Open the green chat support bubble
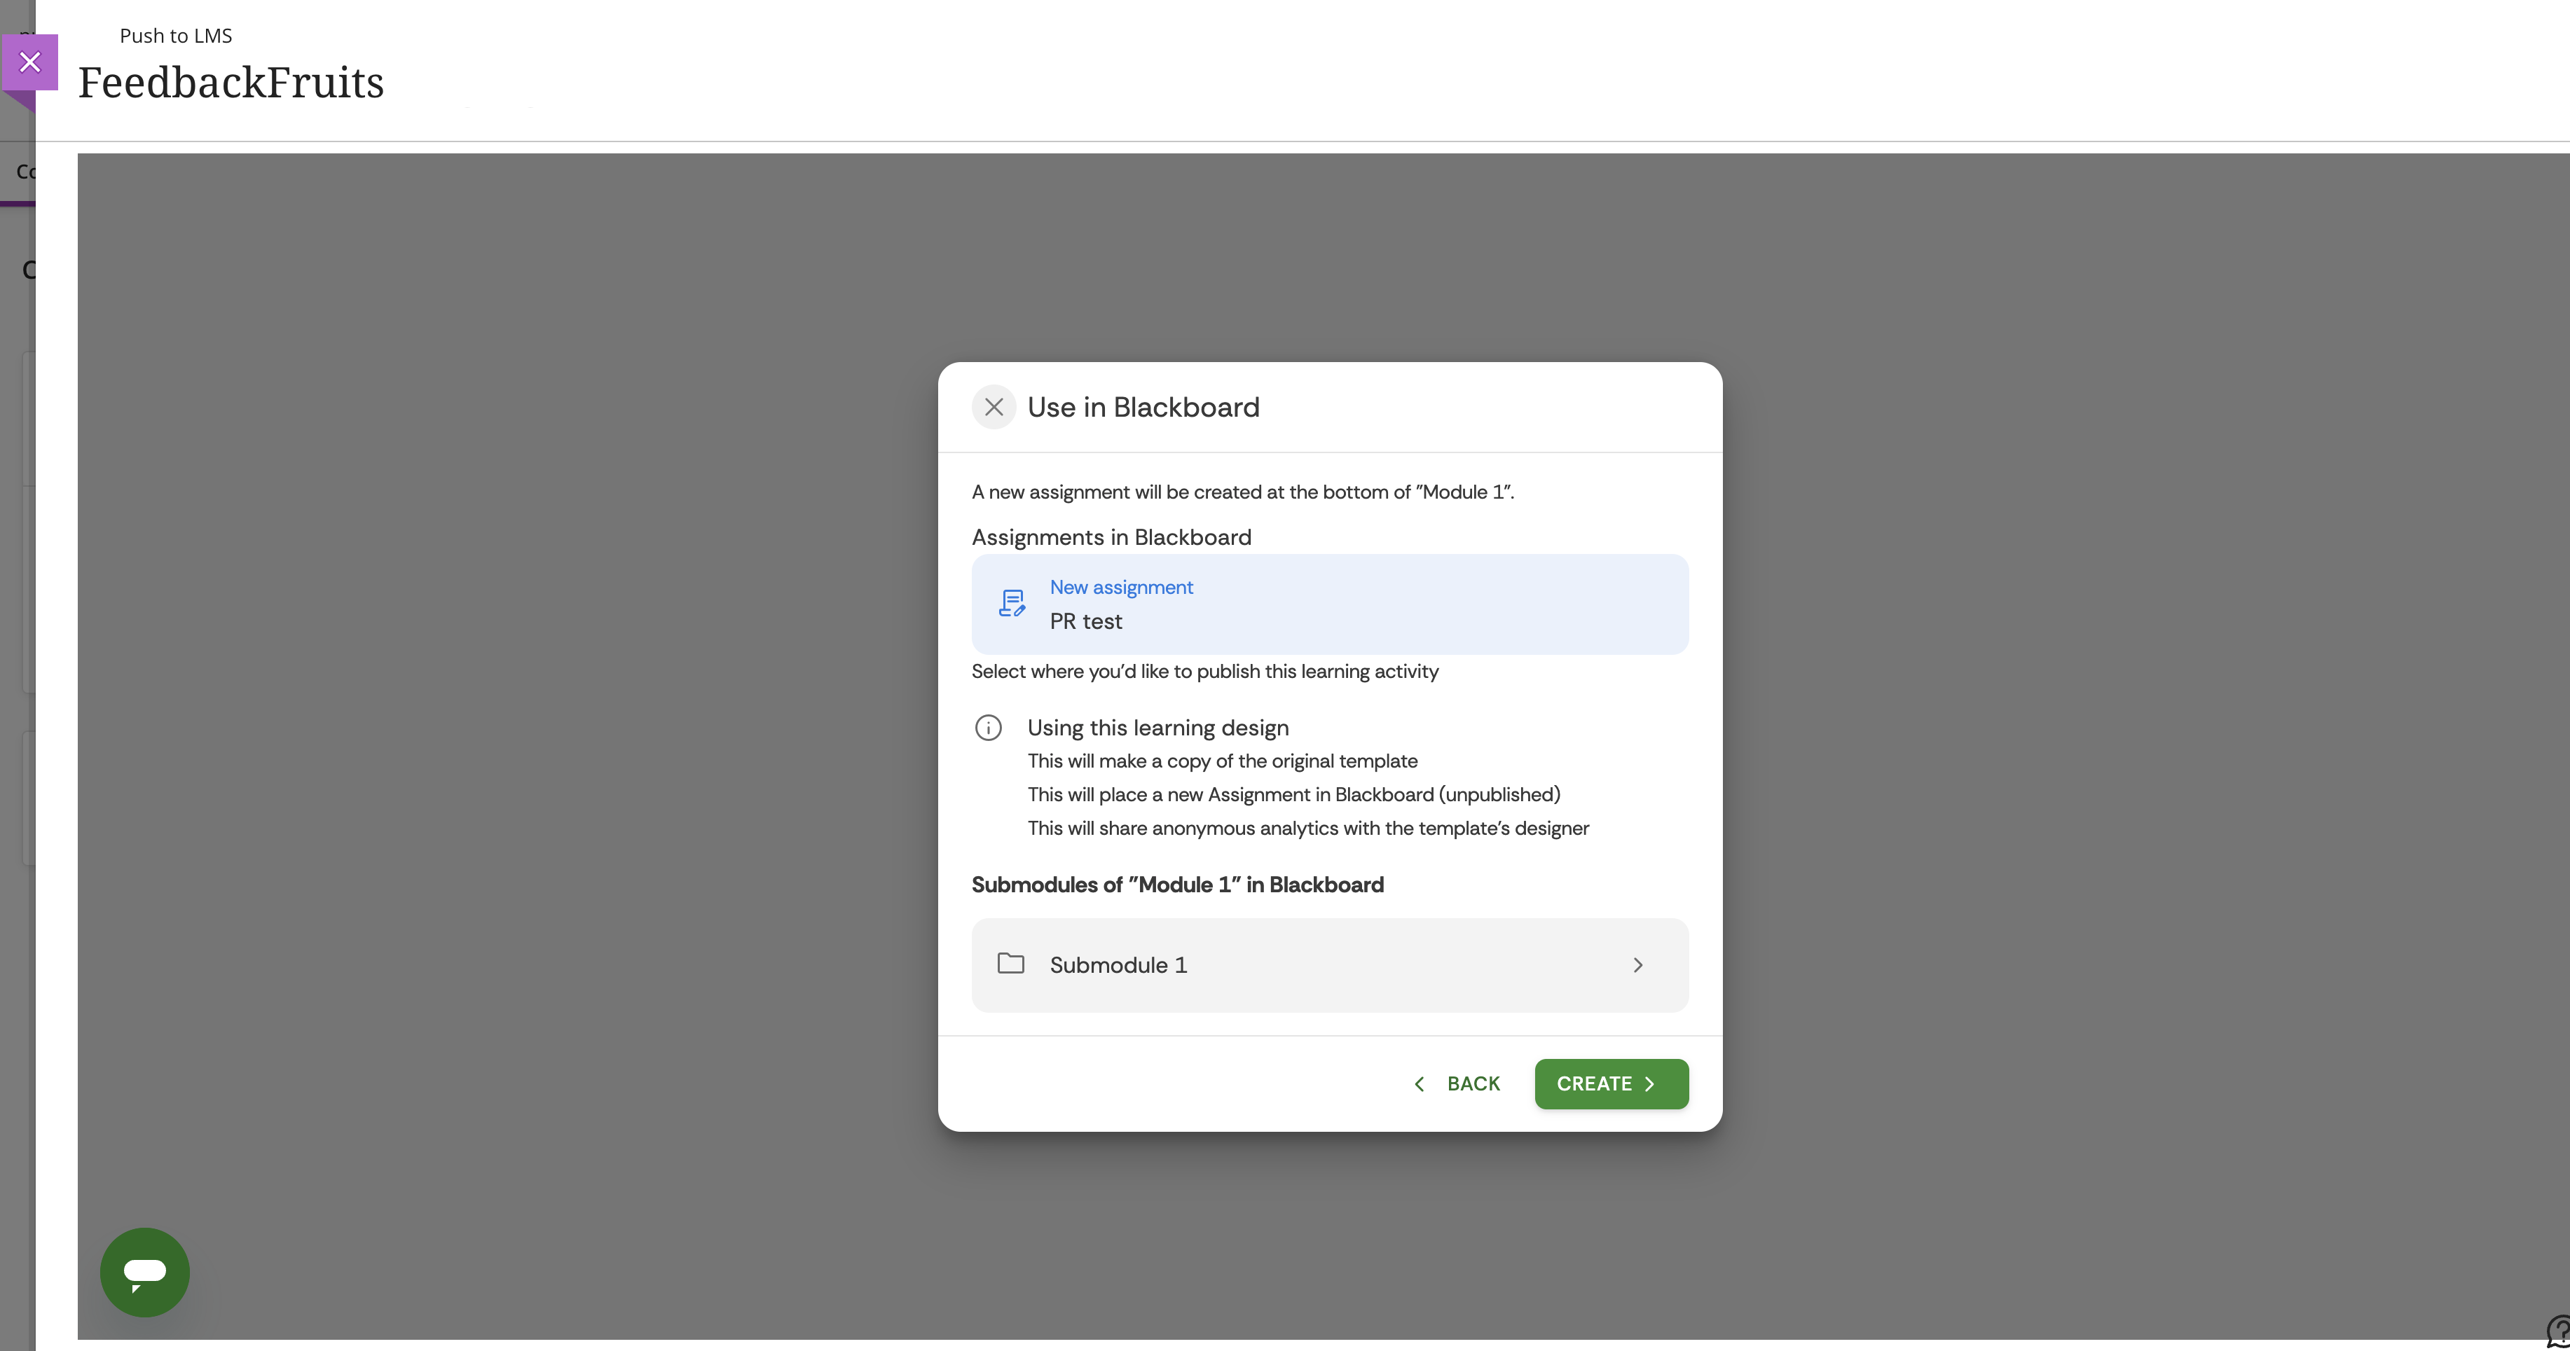Screen dimensions: 2570x1351 point(144,1271)
